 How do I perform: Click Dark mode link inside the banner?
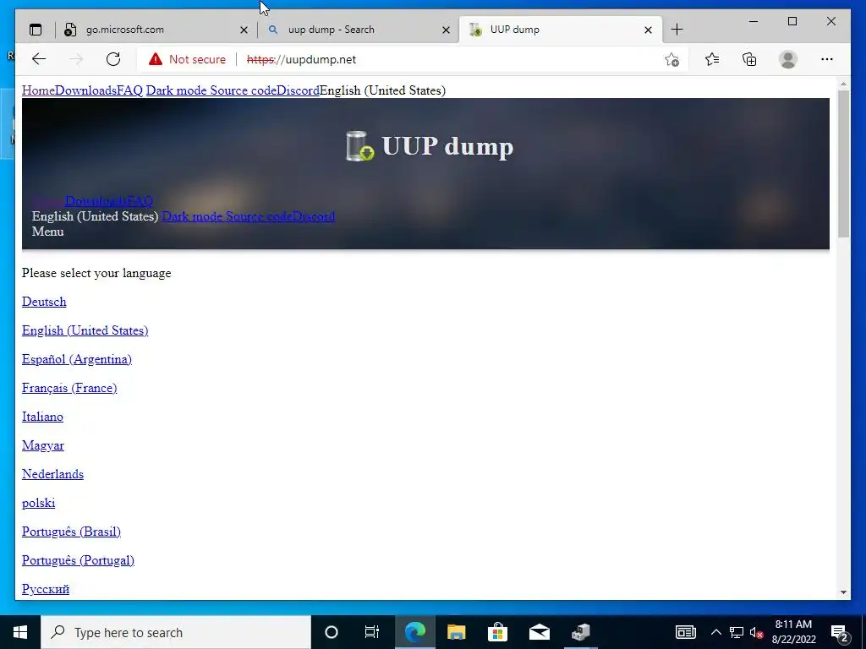coord(192,216)
